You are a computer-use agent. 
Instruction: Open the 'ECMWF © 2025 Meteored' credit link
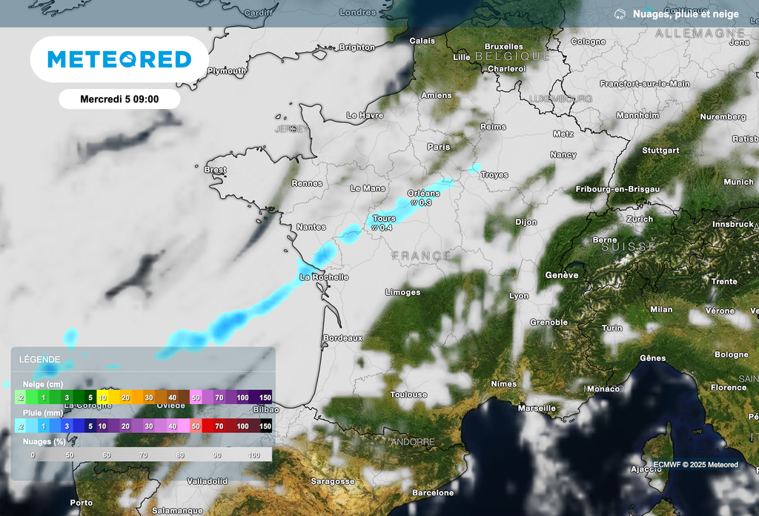pos(695,464)
